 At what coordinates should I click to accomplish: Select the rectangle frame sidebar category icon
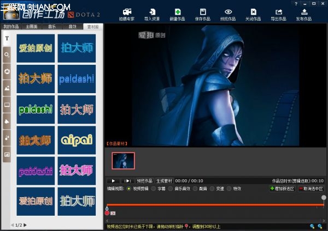(x=7, y=105)
